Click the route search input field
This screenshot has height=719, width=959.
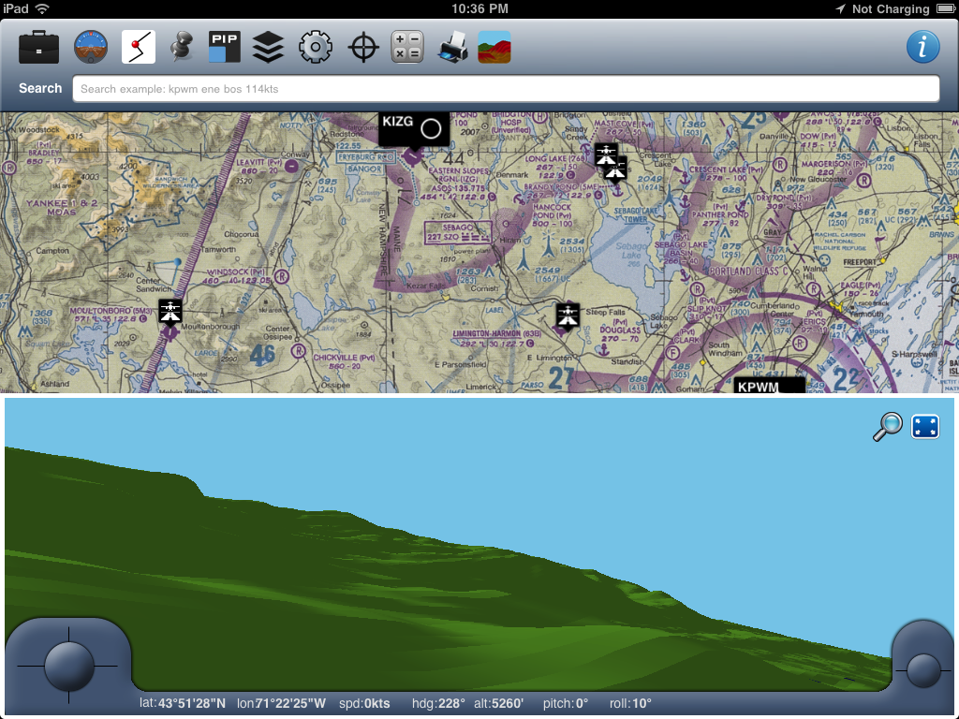506,89
